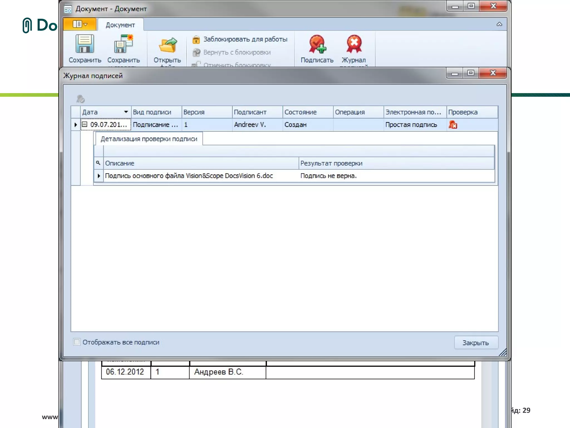Select the Документ ribbon tab
Screen dimensions: 570x428
pyautogui.click(x=120, y=25)
